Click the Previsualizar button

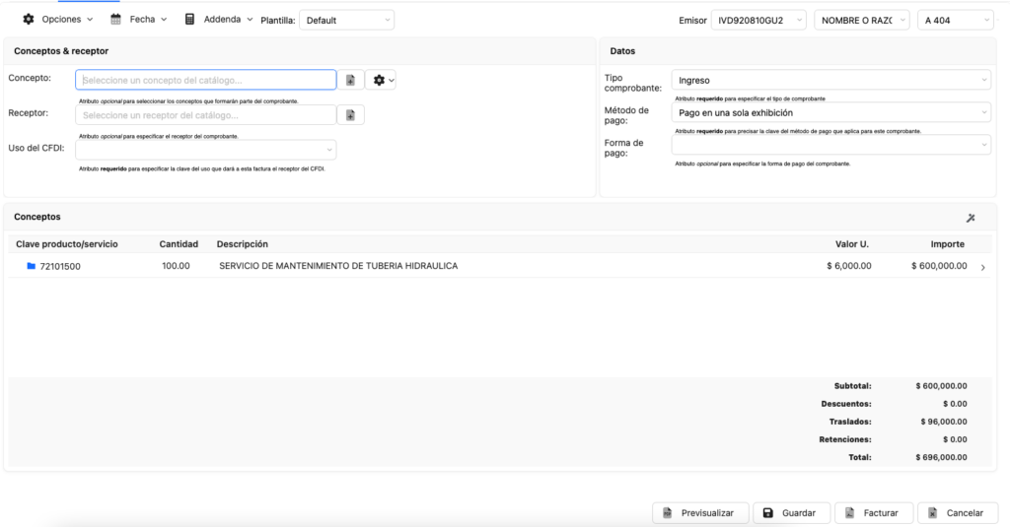(x=700, y=513)
